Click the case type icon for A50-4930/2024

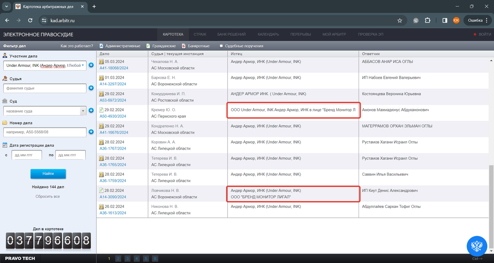pyautogui.click(x=101, y=110)
